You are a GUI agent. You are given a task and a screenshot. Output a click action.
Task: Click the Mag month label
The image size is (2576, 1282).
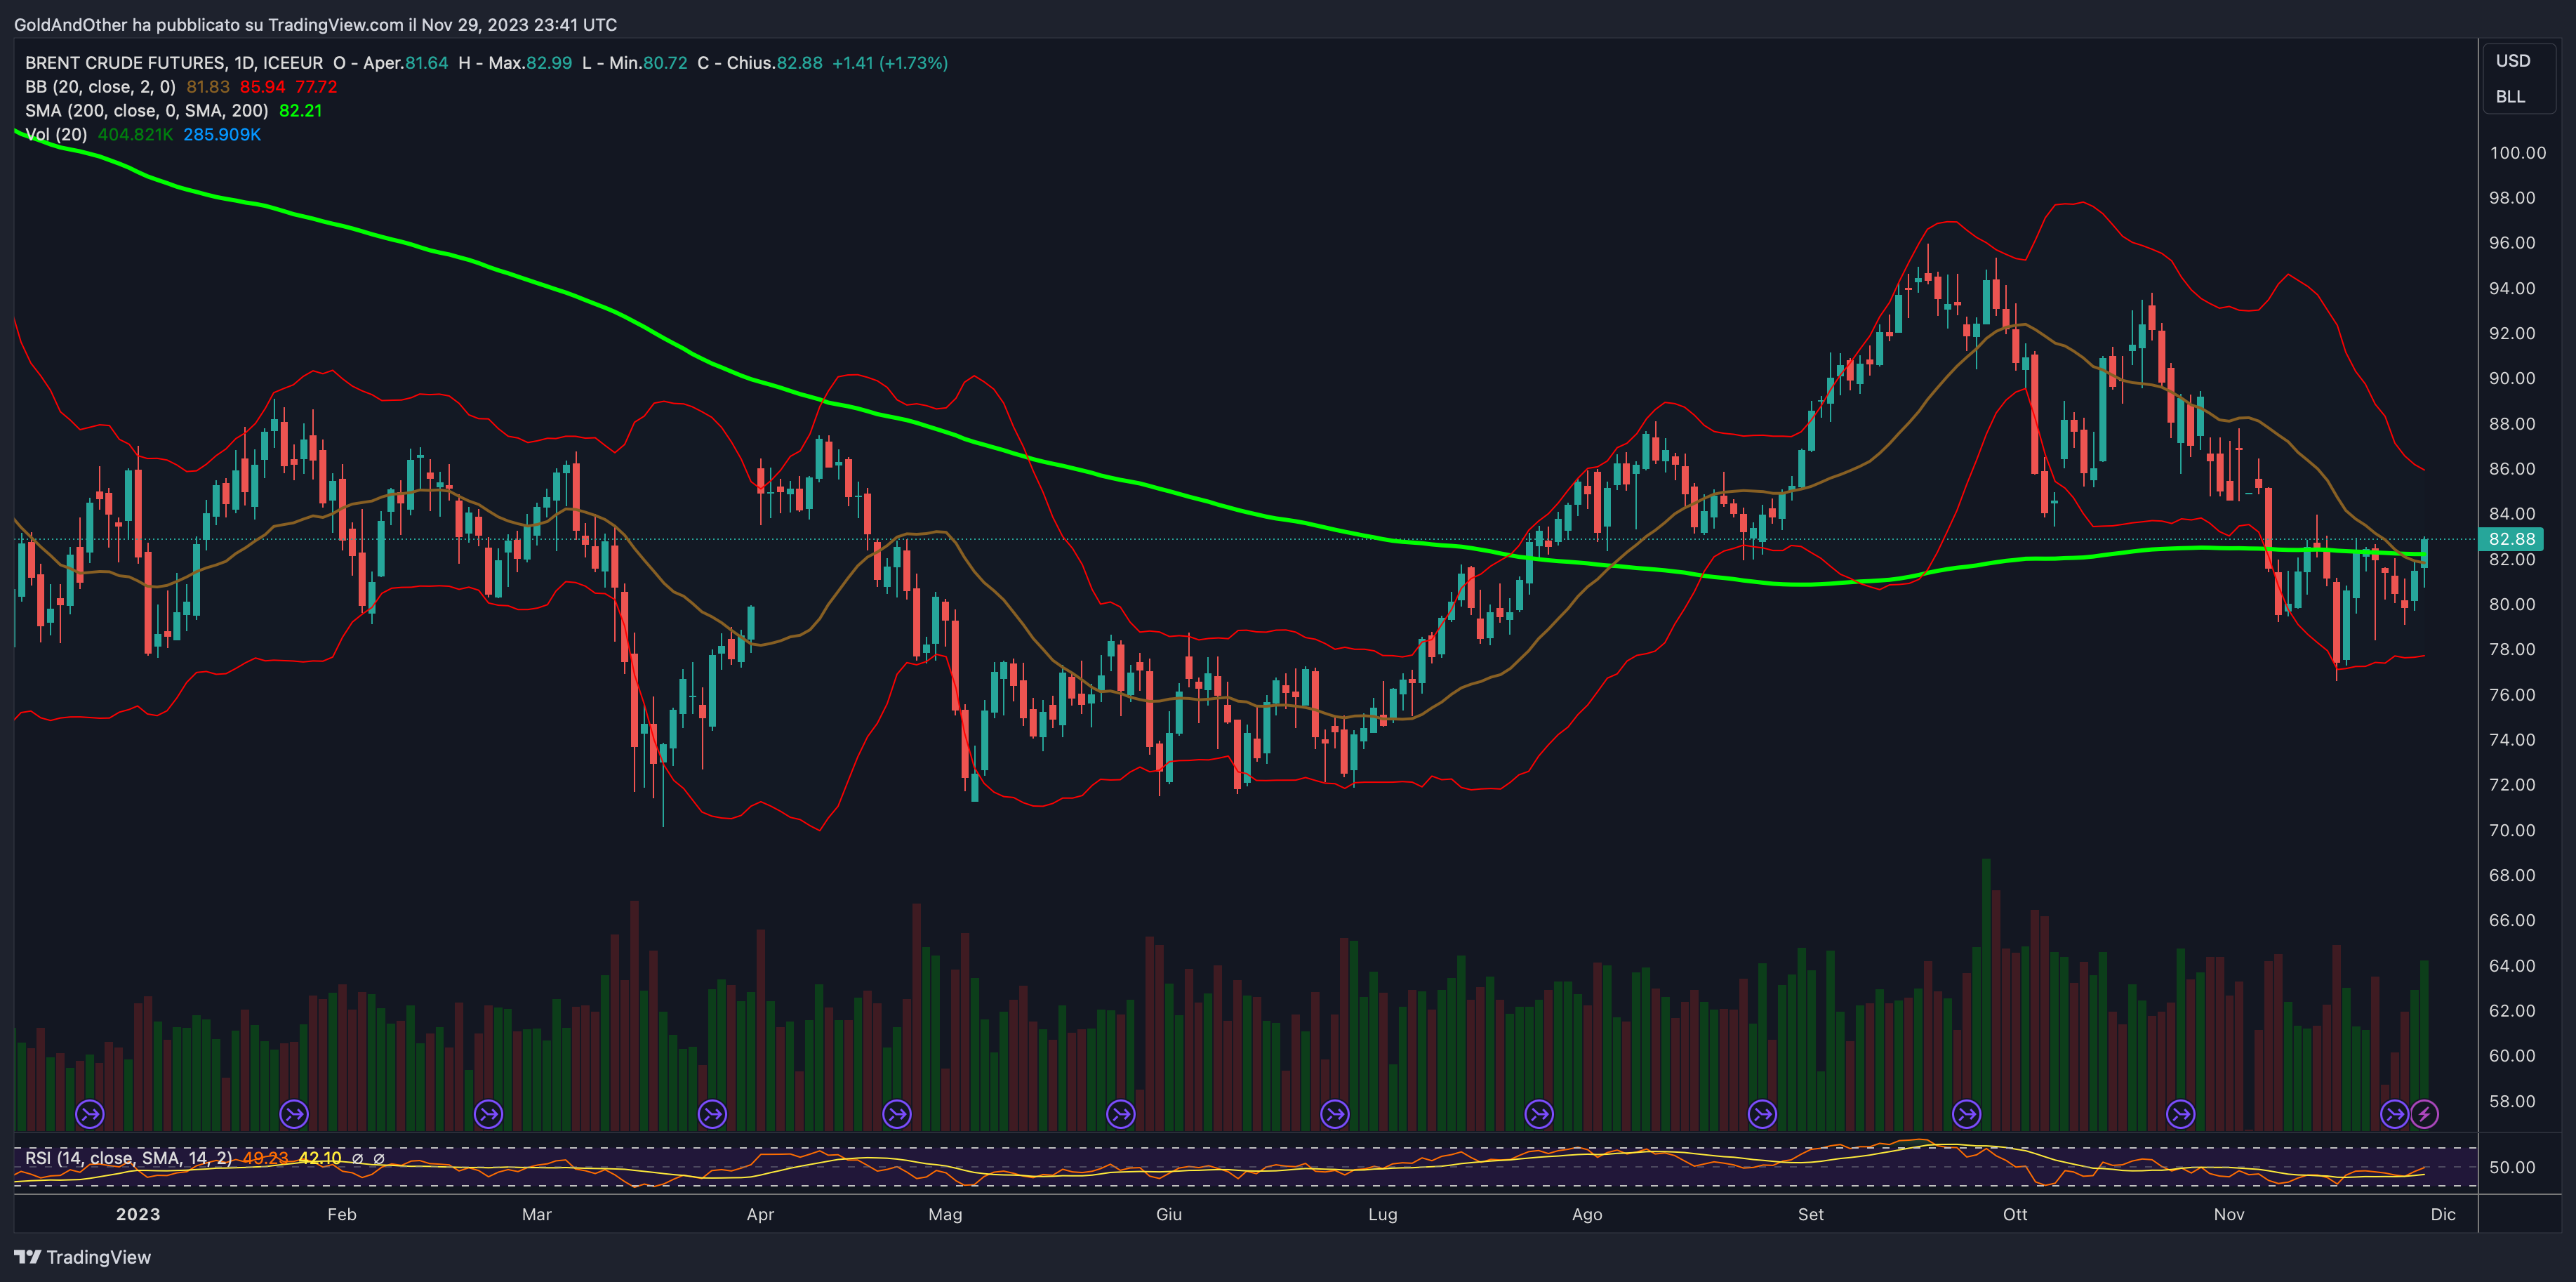pos(945,1214)
